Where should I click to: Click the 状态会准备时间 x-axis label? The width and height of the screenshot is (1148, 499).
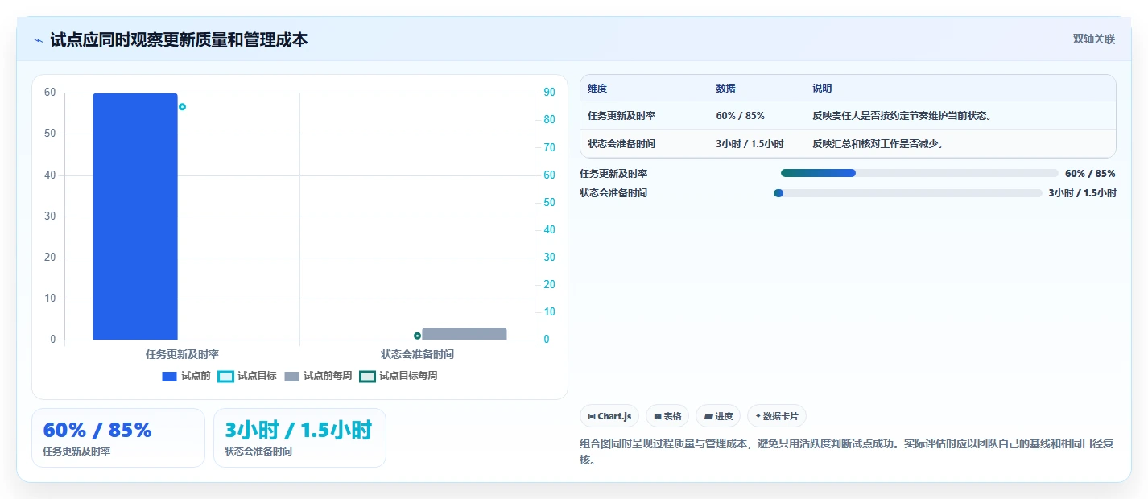click(x=417, y=353)
